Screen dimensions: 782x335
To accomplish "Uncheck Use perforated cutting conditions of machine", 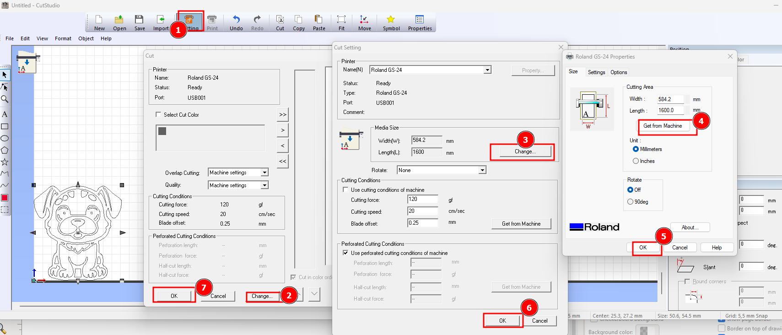I will click(x=345, y=253).
